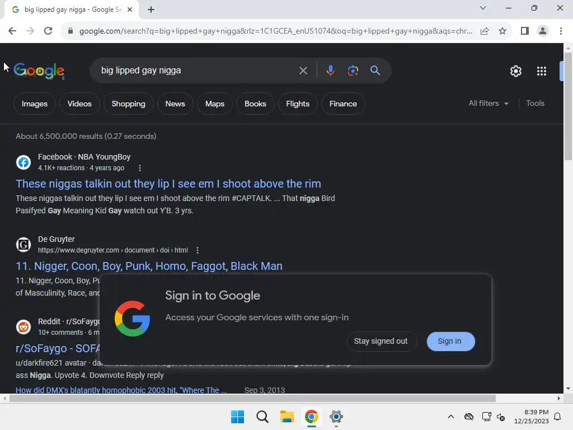Open a new browser tab
Viewport: 573px width, 430px height.
pyautogui.click(x=151, y=10)
